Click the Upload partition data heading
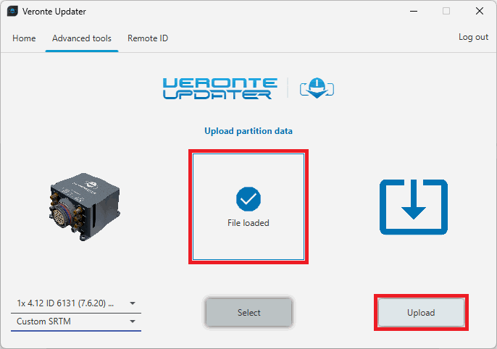This screenshot has height=349, width=497. [x=248, y=131]
